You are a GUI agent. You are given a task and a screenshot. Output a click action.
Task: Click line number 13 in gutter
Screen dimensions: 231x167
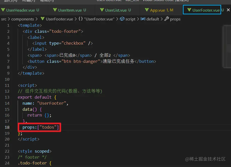[x=7, y=97]
